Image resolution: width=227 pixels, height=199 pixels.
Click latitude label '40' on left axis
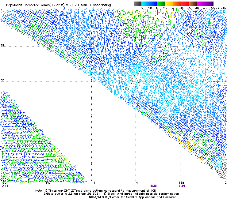click(x=2, y=10)
